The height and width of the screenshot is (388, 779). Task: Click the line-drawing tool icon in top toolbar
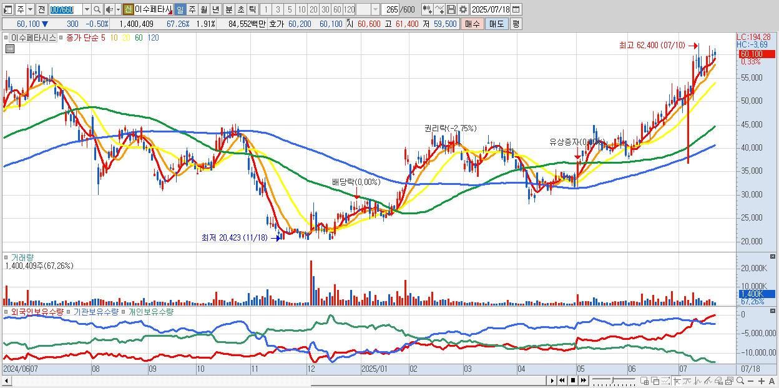[439, 9]
